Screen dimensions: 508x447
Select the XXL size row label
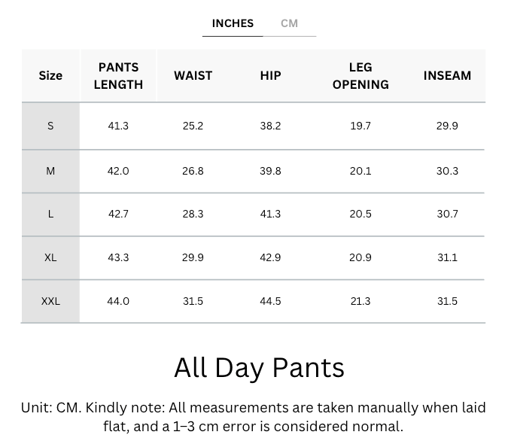click(x=50, y=301)
